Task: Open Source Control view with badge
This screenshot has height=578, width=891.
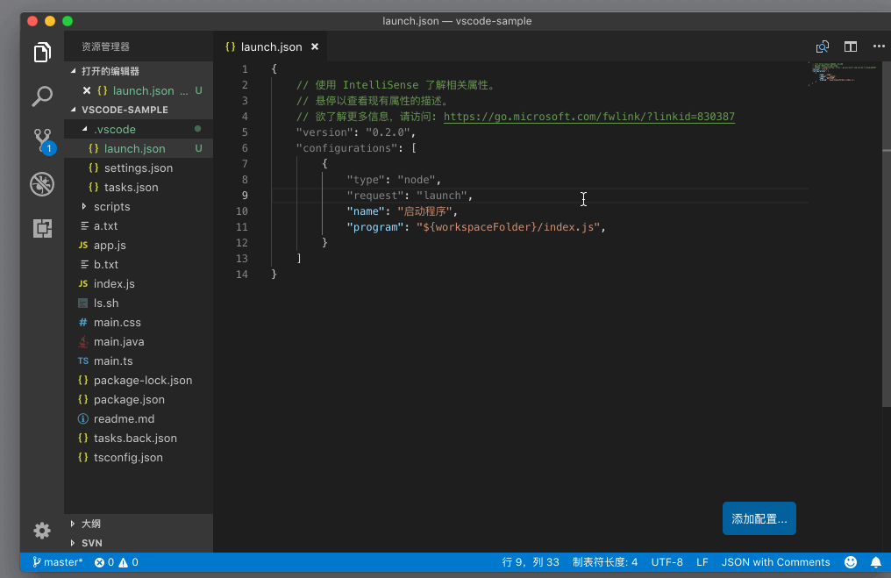Action: tap(42, 140)
